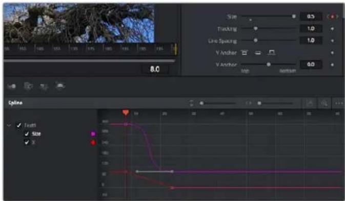Image resolution: width=345 pixels, height=201 pixels.
Task: Jump to previous Size keyframe arrow
Action: click(328, 16)
